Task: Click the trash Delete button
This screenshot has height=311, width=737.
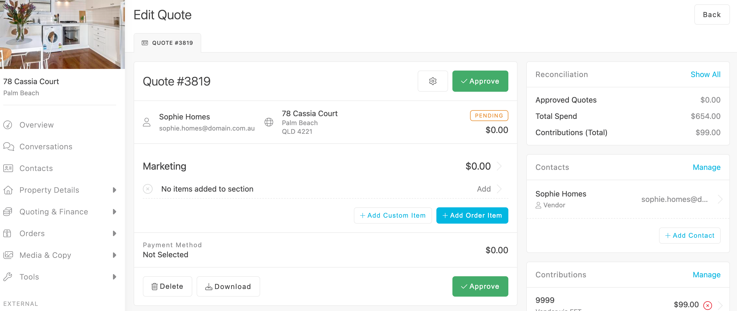Action: 167,286
